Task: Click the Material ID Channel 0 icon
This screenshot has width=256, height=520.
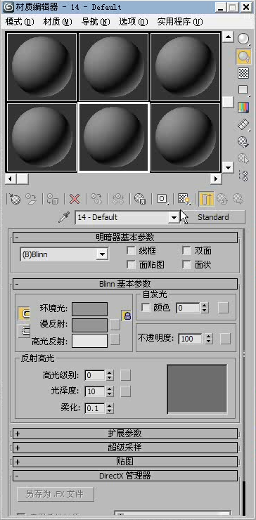Action: [x=162, y=199]
